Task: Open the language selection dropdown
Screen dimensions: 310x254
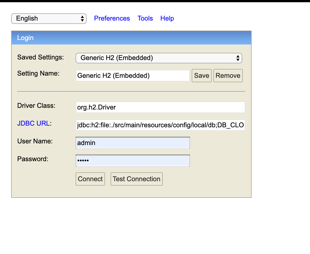Action: (x=49, y=19)
